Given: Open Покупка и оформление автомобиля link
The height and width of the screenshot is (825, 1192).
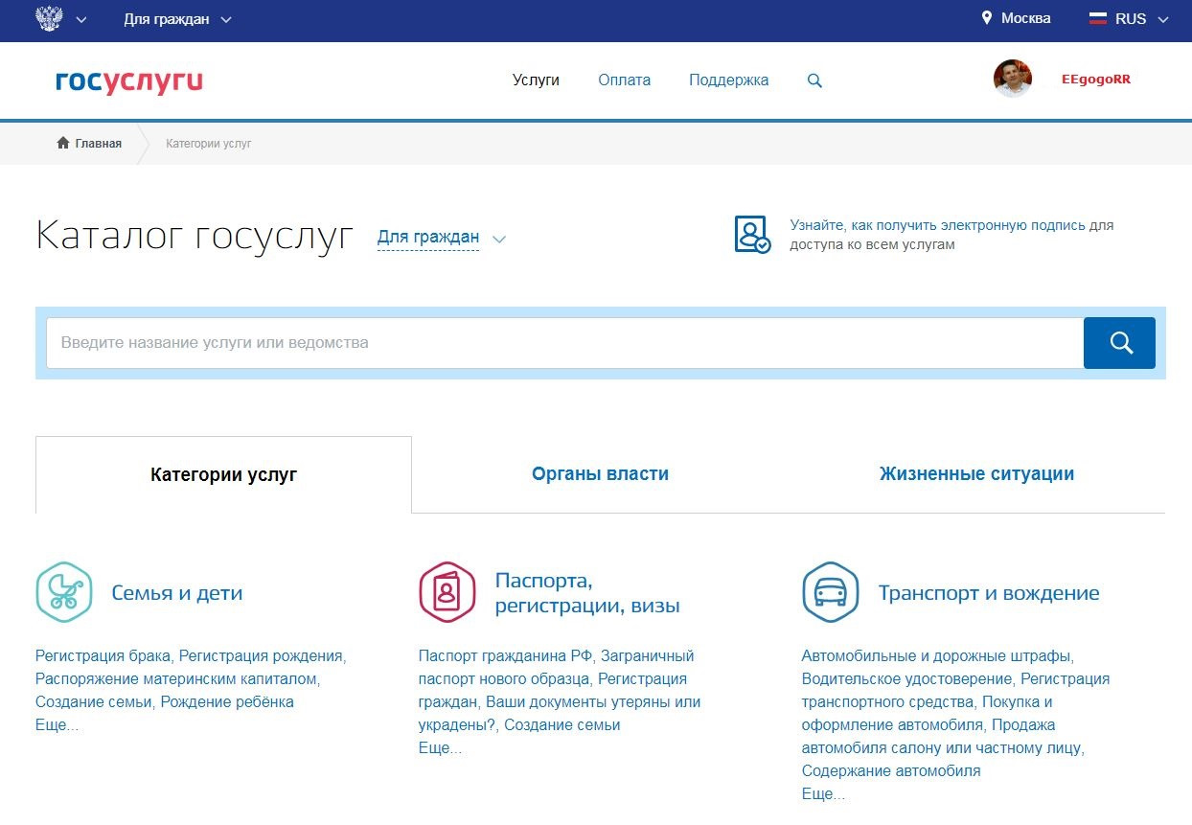Looking at the screenshot, I should pyautogui.click(x=928, y=714).
